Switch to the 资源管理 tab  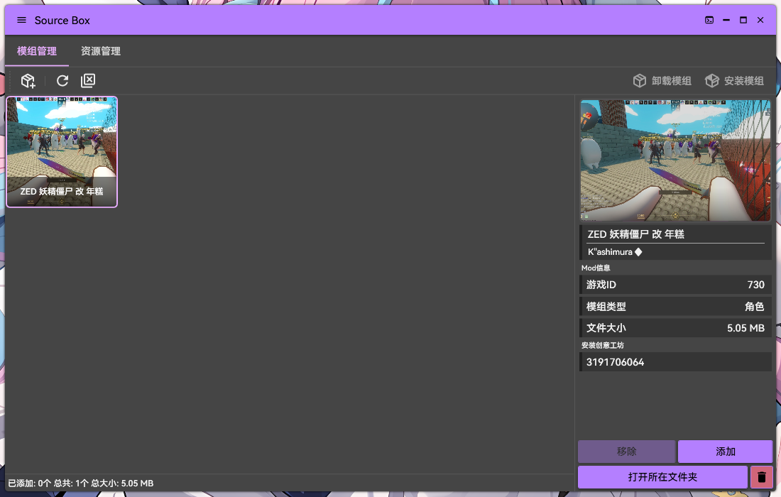[101, 51]
